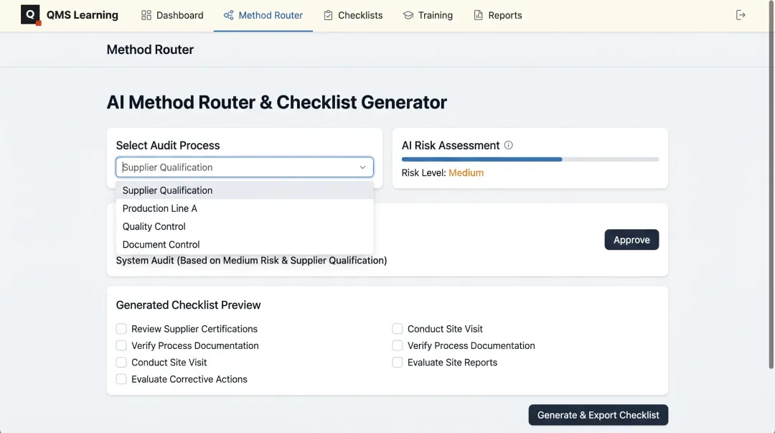Select Document Control from dropdown

click(x=245, y=244)
